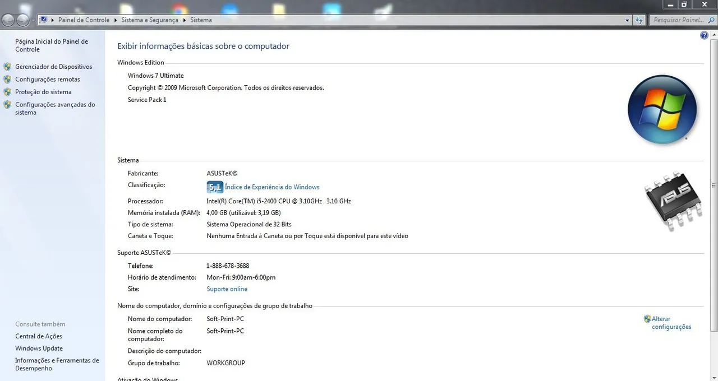Image resolution: width=718 pixels, height=381 pixels.
Task: Open Central de Ações
Action: 39,336
